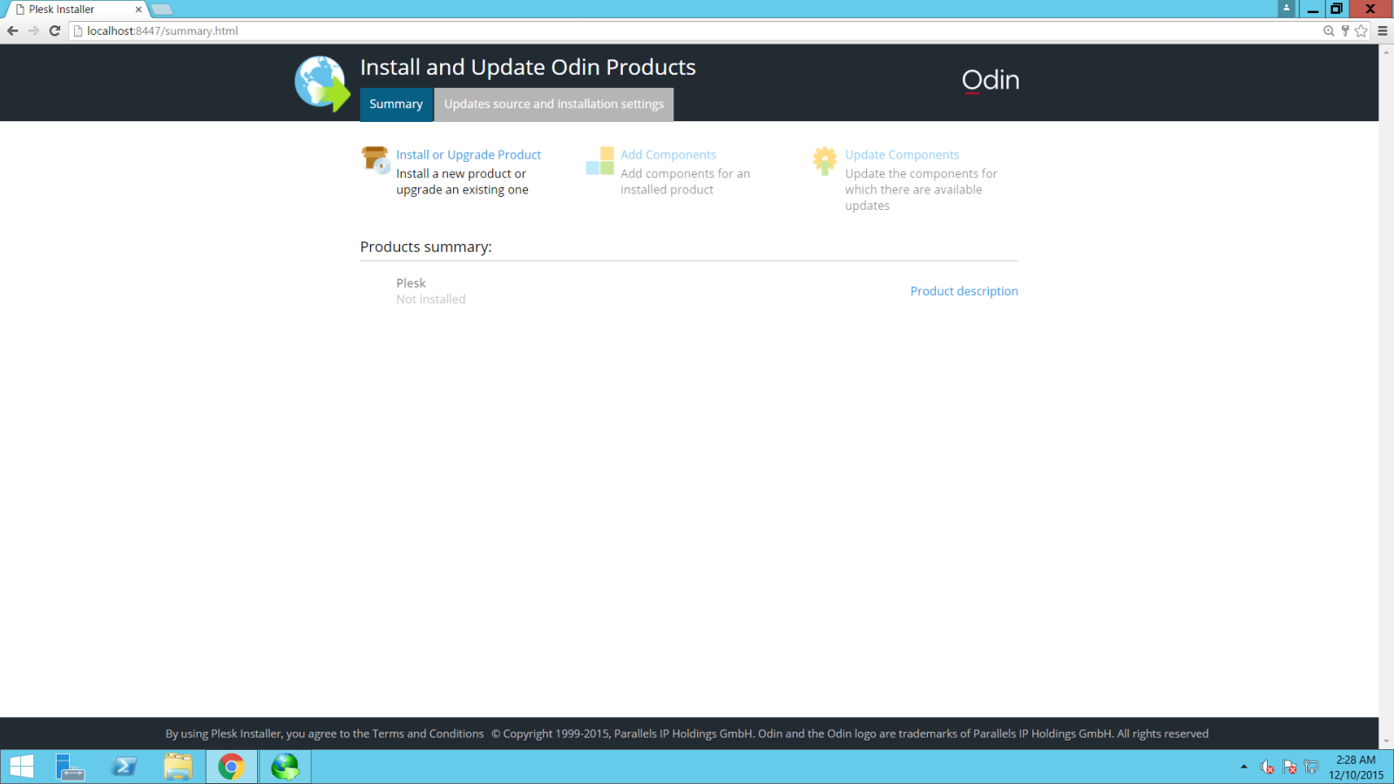
Task: Click the Update Components gear icon
Action: (824, 160)
